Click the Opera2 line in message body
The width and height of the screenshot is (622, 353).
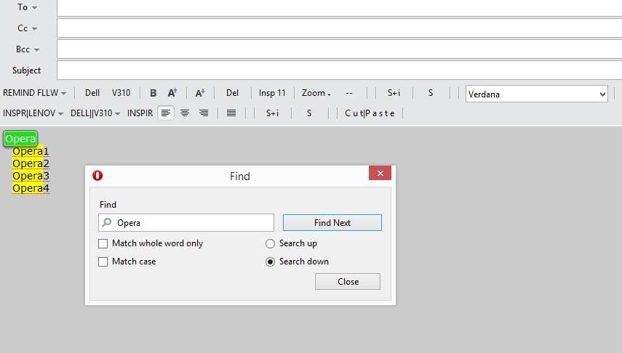pos(31,163)
